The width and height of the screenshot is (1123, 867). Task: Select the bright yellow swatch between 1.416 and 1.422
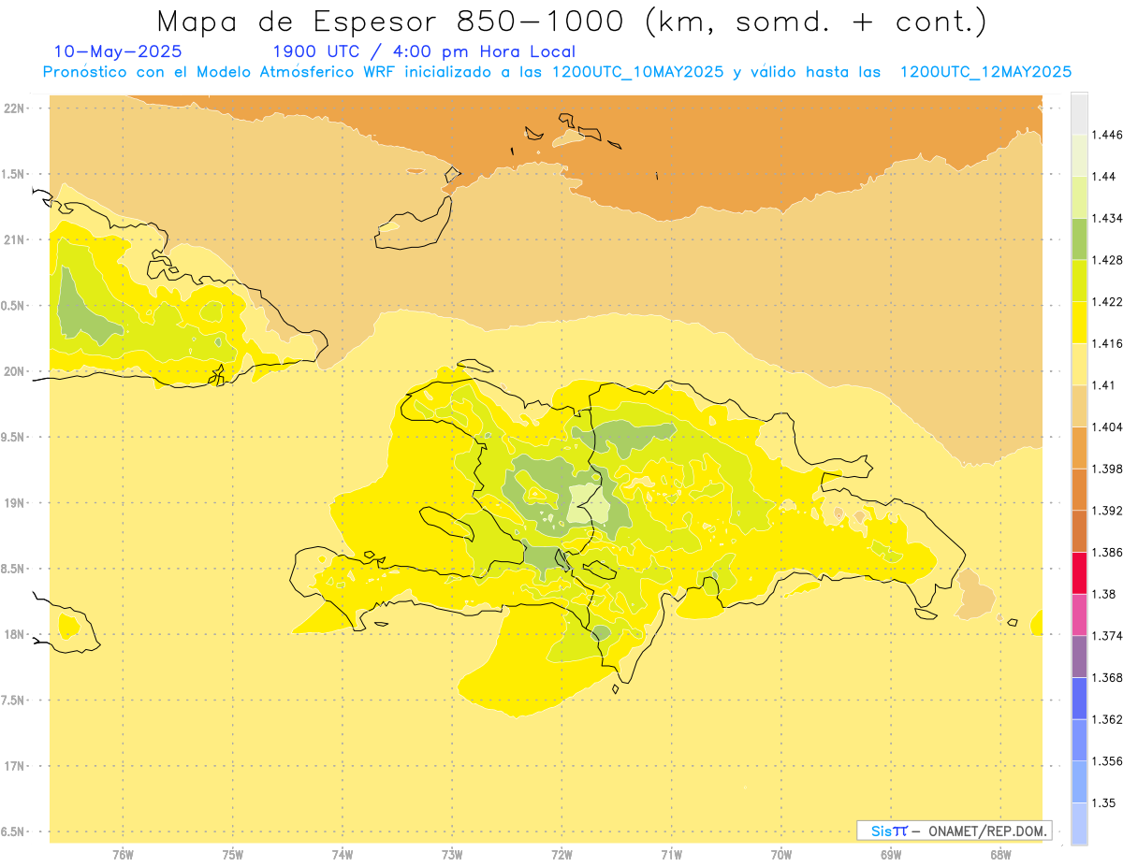coord(1079,323)
